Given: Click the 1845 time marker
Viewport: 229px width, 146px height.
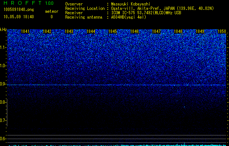Looking at the screenshot, I should pyautogui.click(x=113, y=31).
